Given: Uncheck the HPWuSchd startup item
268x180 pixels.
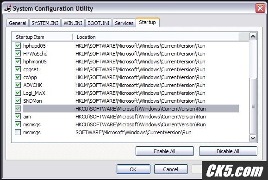Looking at the screenshot, I should click(18, 54).
